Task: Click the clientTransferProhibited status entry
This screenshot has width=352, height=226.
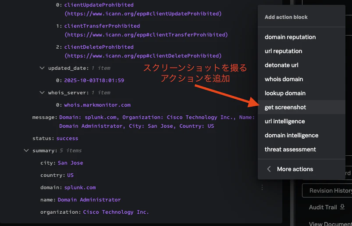Action: click(x=102, y=26)
